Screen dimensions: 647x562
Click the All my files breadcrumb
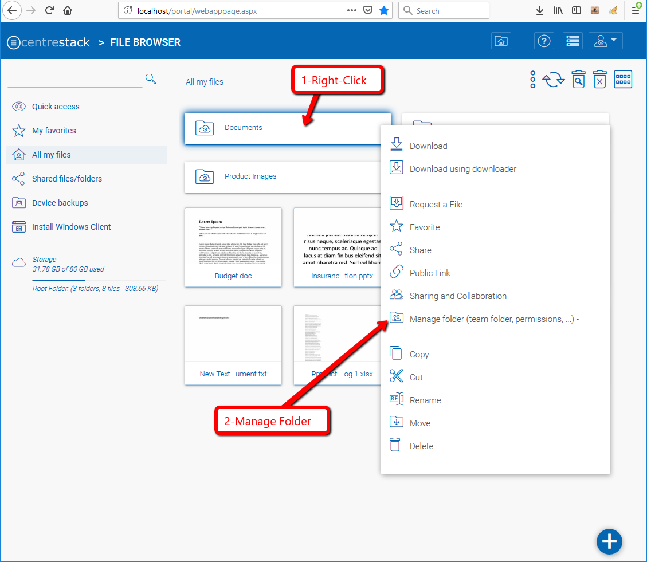[205, 82]
